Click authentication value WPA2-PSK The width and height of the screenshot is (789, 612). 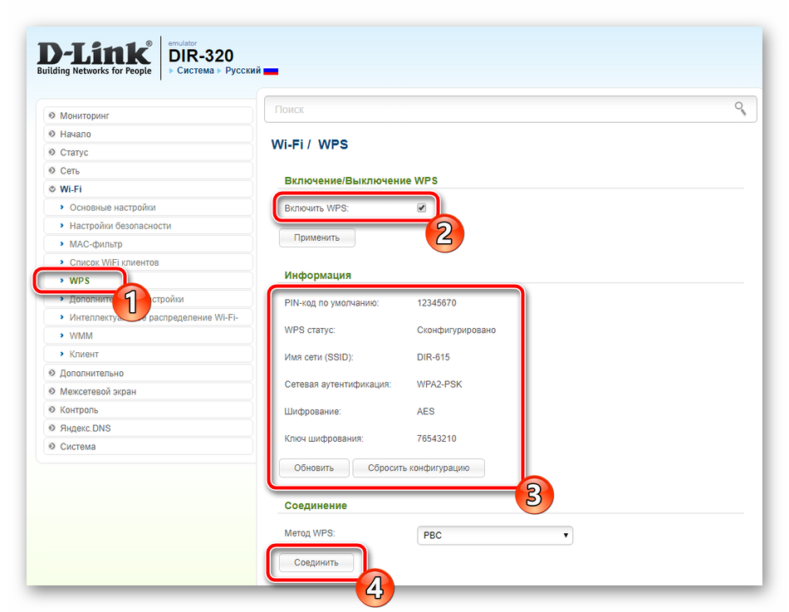439,384
